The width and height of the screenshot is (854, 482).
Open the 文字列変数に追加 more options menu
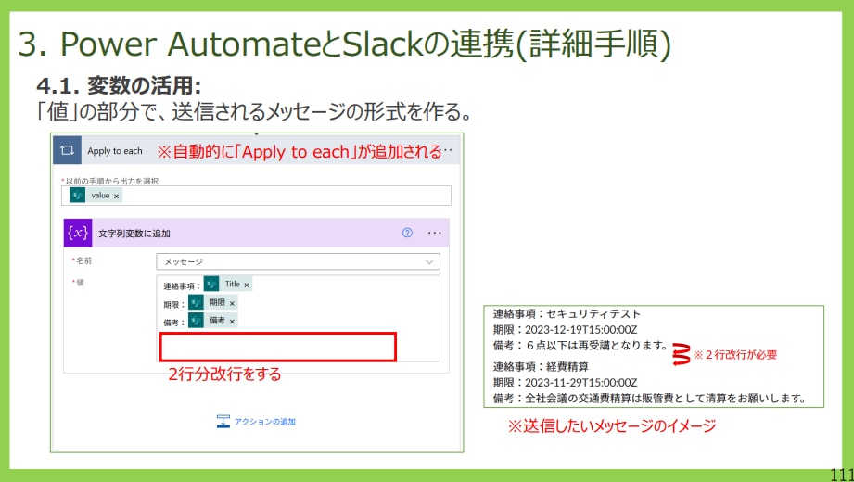click(x=435, y=233)
